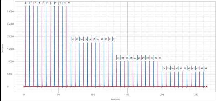
Task: Select the 200 tick label on time axis
Action: (162, 95)
